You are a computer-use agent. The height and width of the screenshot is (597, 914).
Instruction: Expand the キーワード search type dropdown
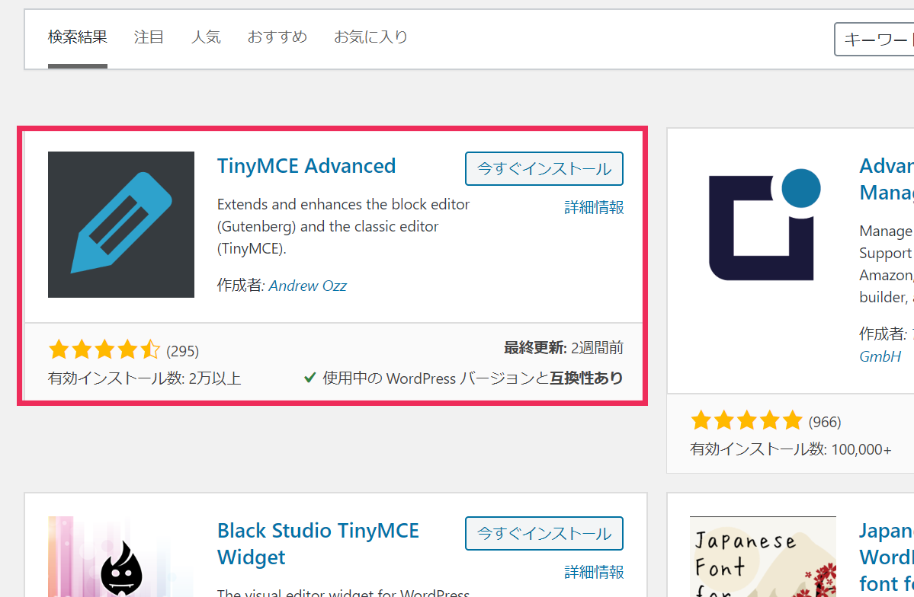874,40
